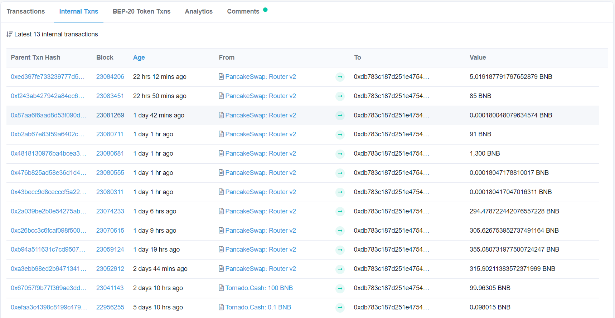Open block 23059124
Viewport: 615px width, 318px height.
(x=110, y=249)
